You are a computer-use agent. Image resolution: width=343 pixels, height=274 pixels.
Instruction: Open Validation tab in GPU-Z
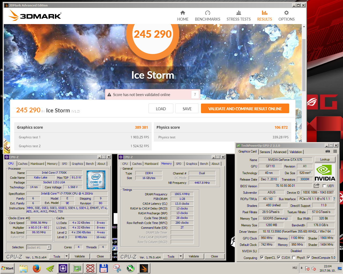point(296,152)
